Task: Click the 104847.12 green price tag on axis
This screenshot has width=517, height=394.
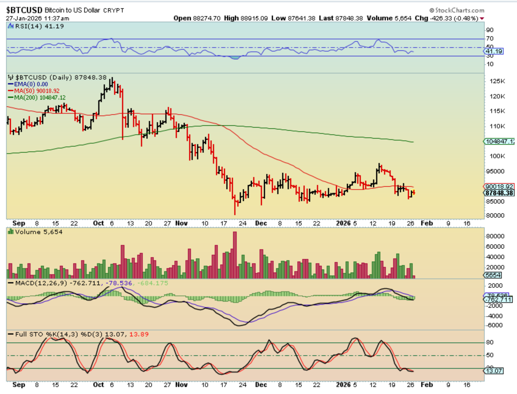Action: click(500, 141)
